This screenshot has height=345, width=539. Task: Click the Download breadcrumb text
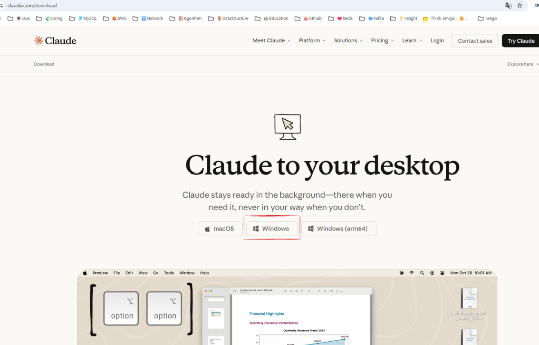(x=44, y=64)
